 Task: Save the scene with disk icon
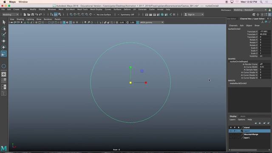pos(33,14)
